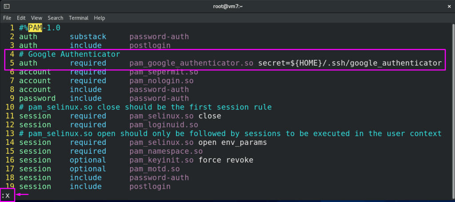Click the terminal icon in title bar
This screenshot has width=455, height=202.
6,6
